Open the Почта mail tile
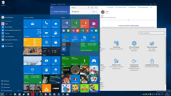Image resolution: width=171 pixels, height=96 pixels. [x=33, y=24]
